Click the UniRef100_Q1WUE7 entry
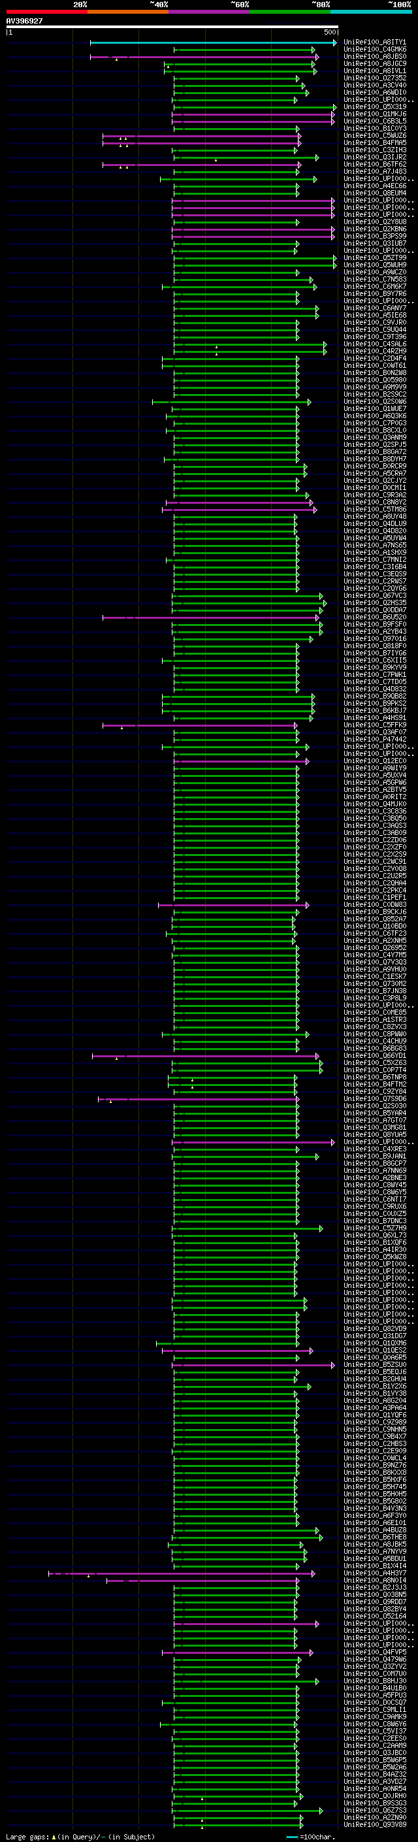Viewport: 418px width, 1842px height. (x=374, y=409)
